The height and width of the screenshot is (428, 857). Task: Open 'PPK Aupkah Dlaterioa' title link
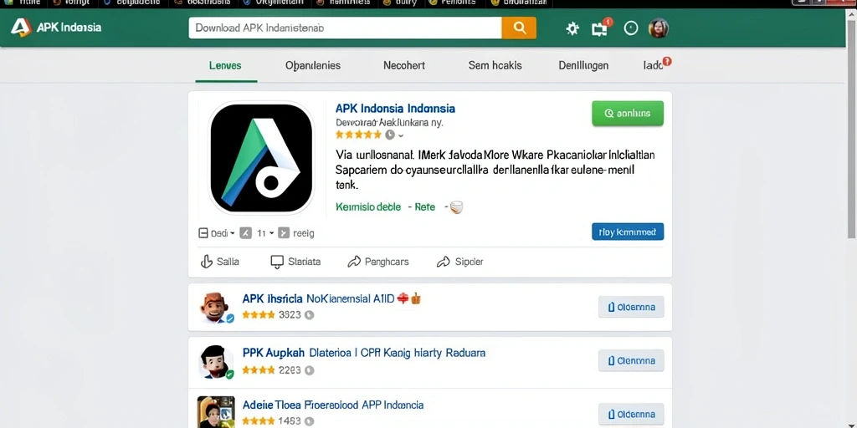tap(363, 354)
